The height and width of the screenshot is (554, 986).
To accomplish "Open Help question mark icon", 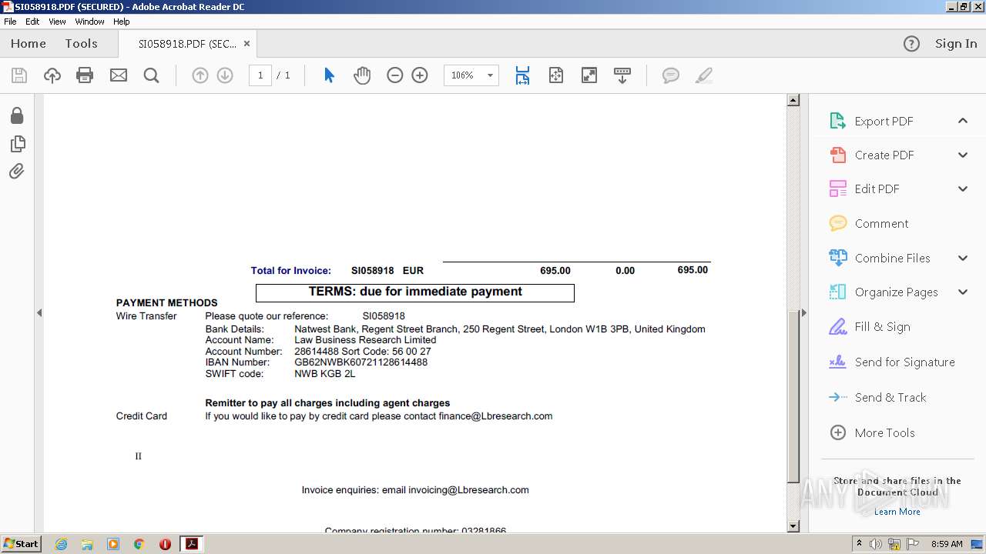I will point(911,44).
